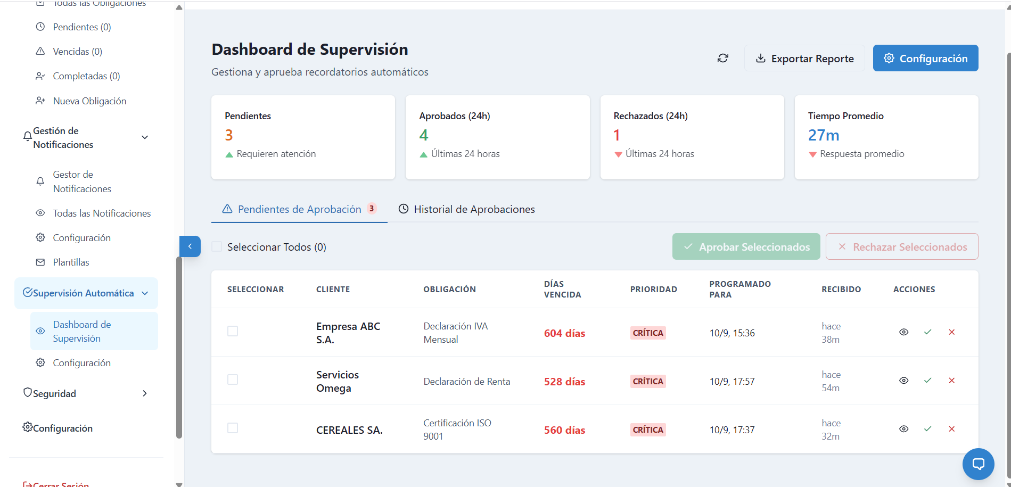1011x487 pixels.
Task: Approve the Empresa ABC S.A. reminder checkmark
Action: click(x=927, y=332)
